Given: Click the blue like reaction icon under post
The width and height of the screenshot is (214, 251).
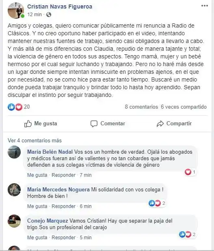Looking at the screenshot, I should click(x=11, y=107).
